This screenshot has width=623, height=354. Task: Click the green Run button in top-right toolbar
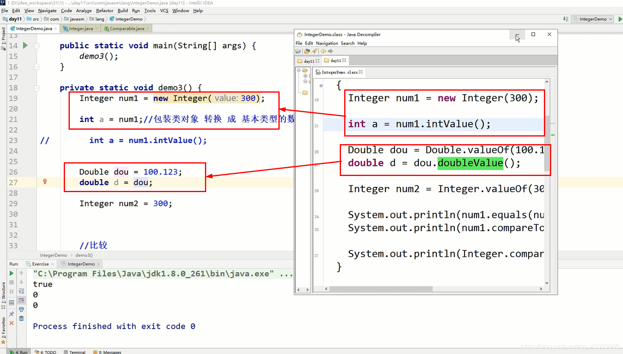(x=620, y=19)
